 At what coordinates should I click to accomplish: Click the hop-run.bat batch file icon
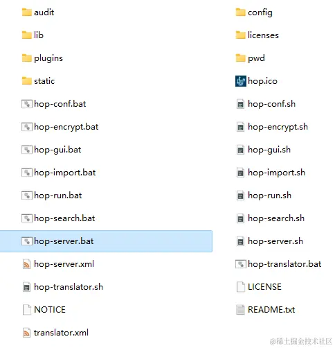[27, 195]
